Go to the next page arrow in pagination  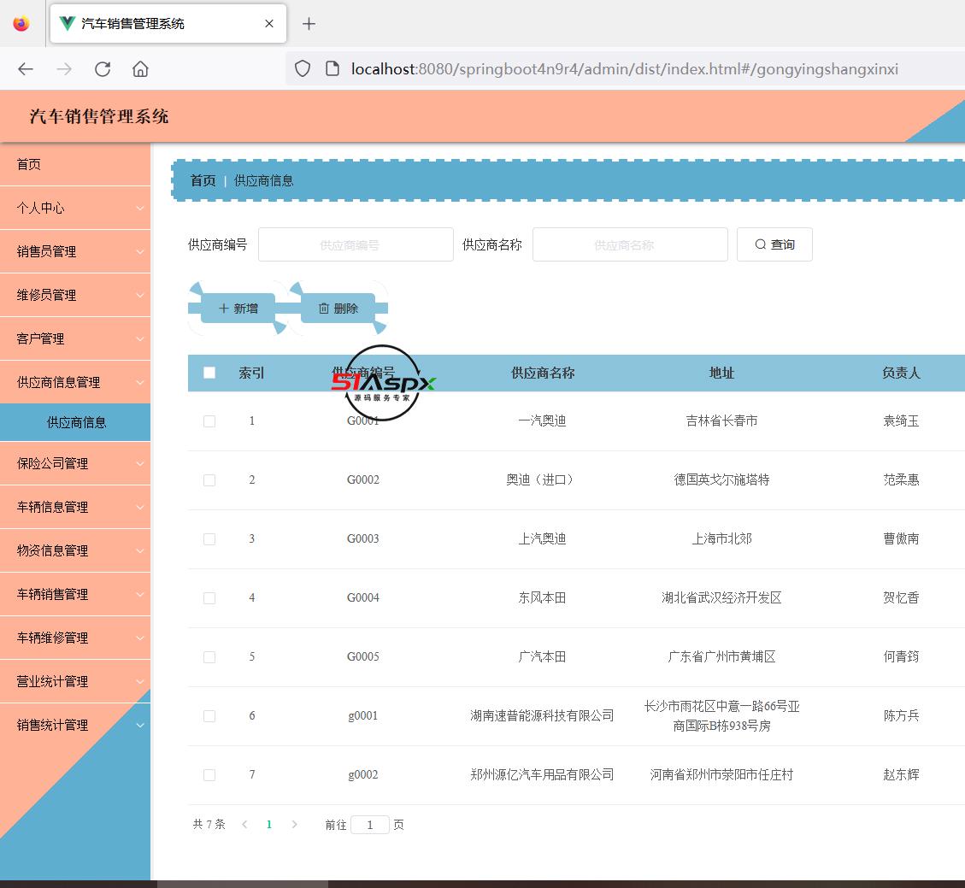294,824
